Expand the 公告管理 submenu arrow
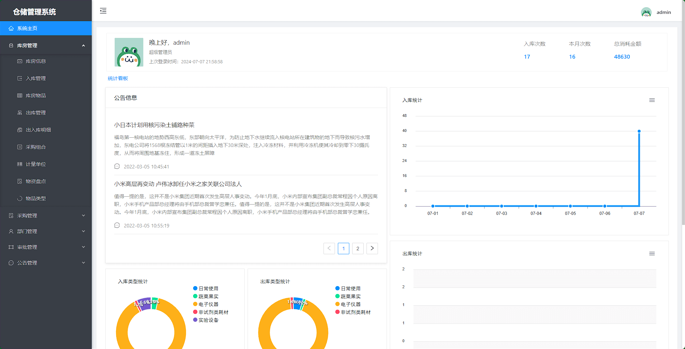This screenshot has height=349, width=685. (83, 263)
